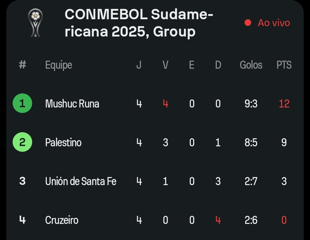
Task: Sort by the PTS column header
Action: 284,65
